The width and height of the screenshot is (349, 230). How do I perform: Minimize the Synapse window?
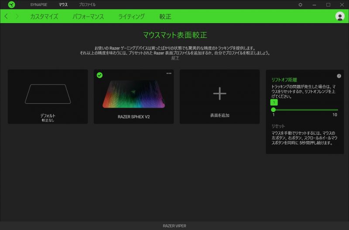pyautogui.click(x=314, y=5)
